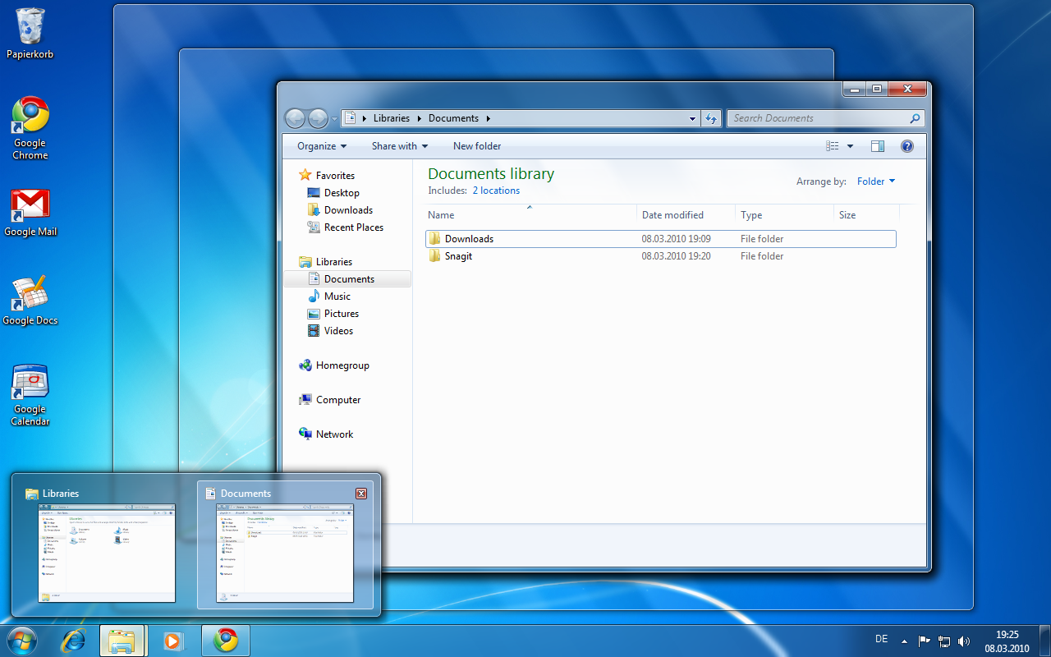Click the 2 locations link
This screenshot has width=1051, height=657.
tap(496, 190)
